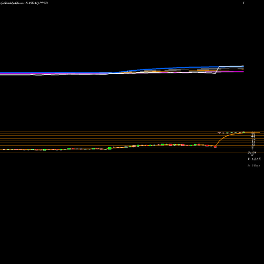The width and height of the screenshot is (264, 264).
Task: Click the 24.98 price label
Action: [252, 153]
